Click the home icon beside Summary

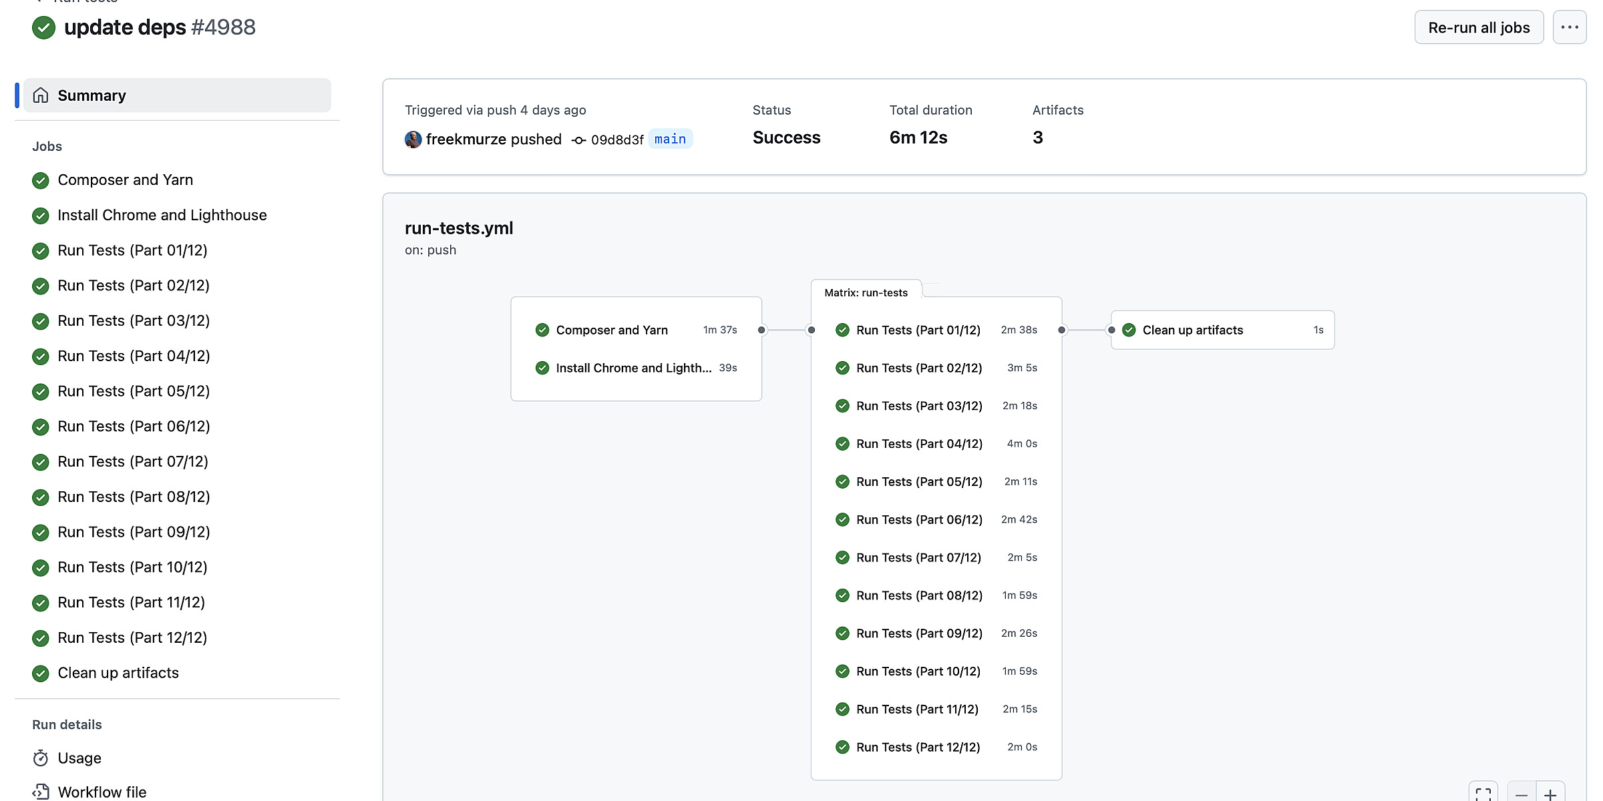tap(41, 95)
